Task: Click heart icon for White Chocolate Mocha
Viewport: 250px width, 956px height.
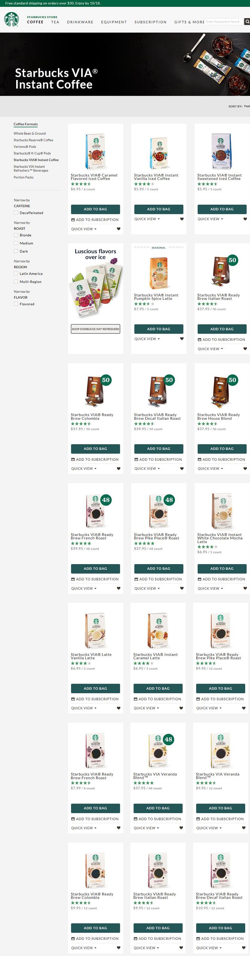Action: tap(245, 588)
